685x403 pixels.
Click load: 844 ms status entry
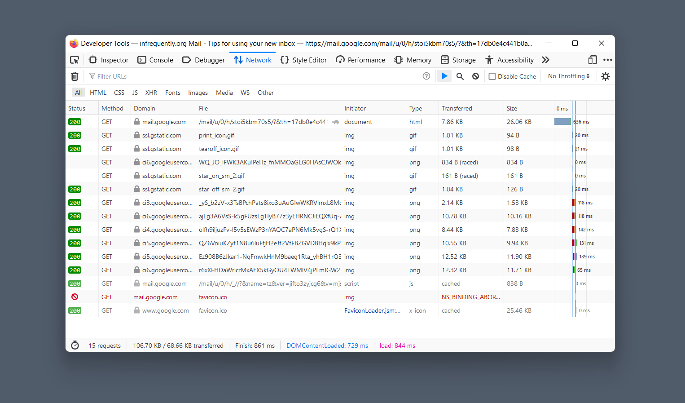[x=397, y=345]
